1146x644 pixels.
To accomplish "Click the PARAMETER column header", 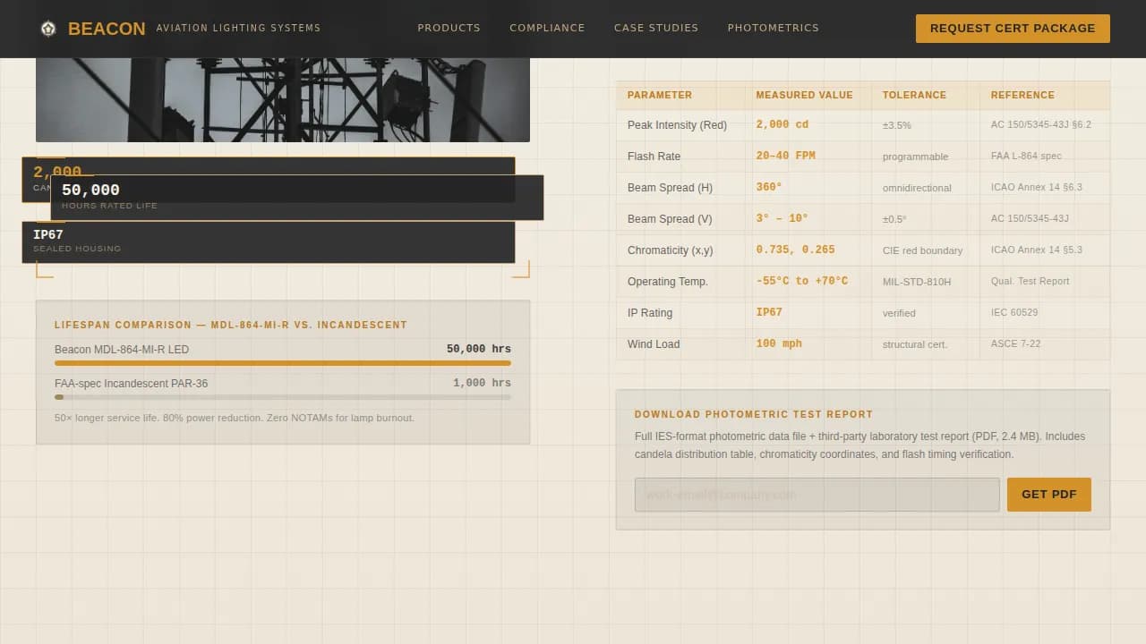I will click(660, 95).
